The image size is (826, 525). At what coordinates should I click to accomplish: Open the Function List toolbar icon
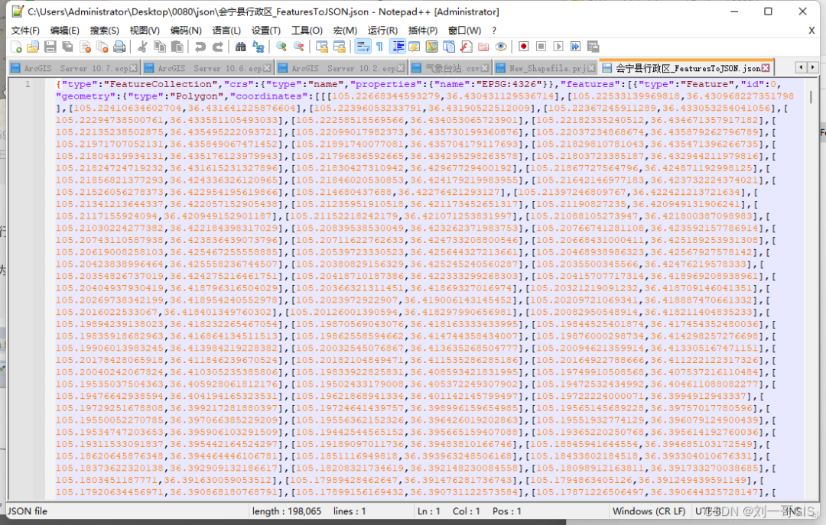467,47
